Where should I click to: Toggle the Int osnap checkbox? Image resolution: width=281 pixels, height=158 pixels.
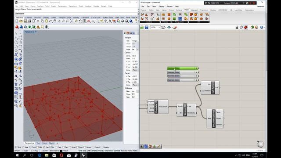pos(51,147)
